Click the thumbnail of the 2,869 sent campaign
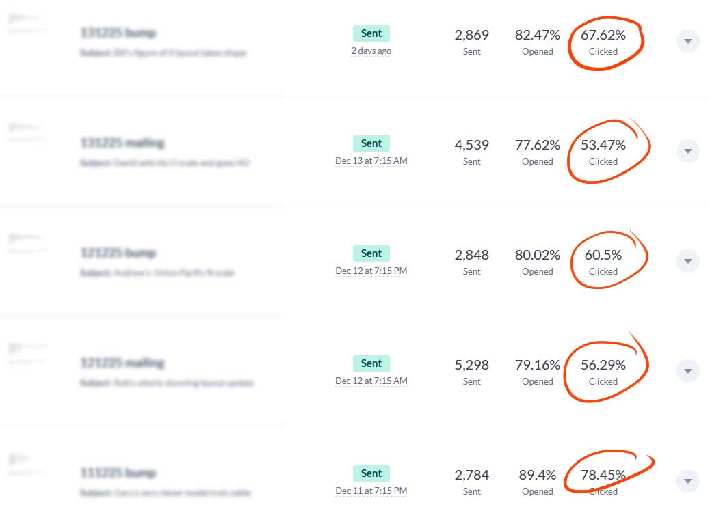Image resolution: width=710 pixels, height=509 pixels. pyautogui.click(x=27, y=25)
